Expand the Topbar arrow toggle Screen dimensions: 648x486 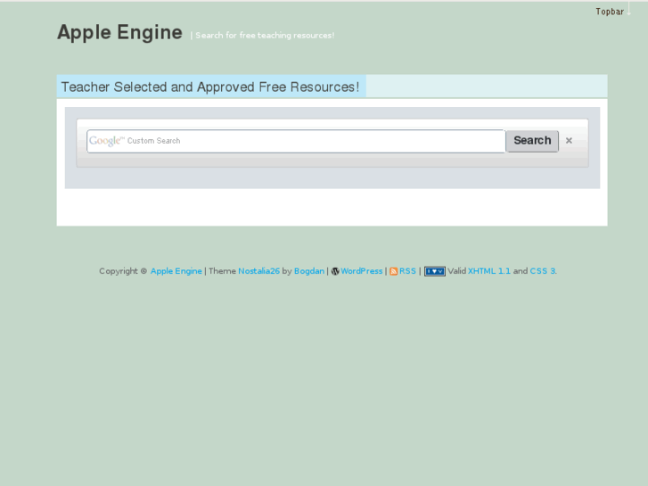pyautogui.click(x=629, y=9)
